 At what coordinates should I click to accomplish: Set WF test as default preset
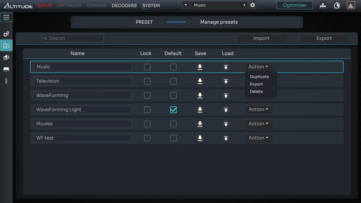click(x=173, y=138)
